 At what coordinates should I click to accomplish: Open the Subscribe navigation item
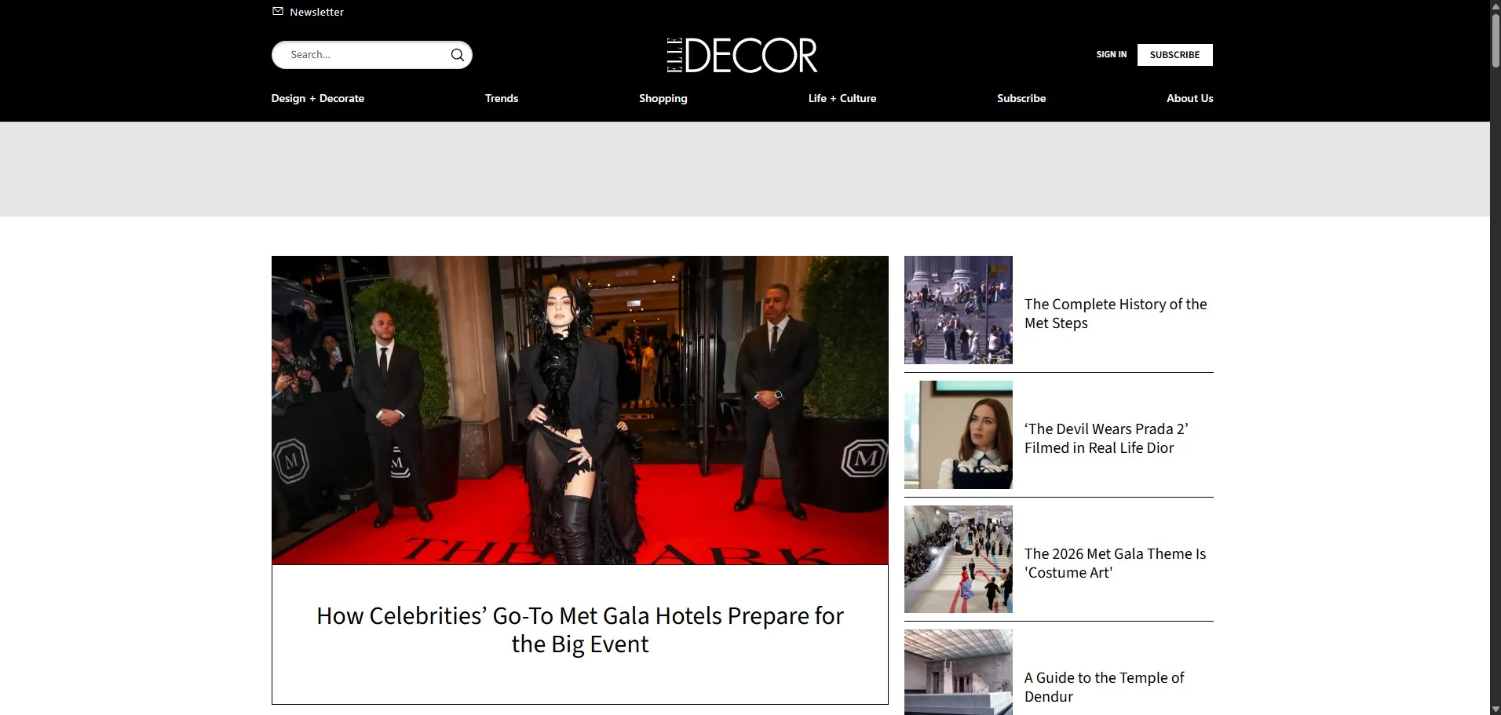pos(1021,98)
